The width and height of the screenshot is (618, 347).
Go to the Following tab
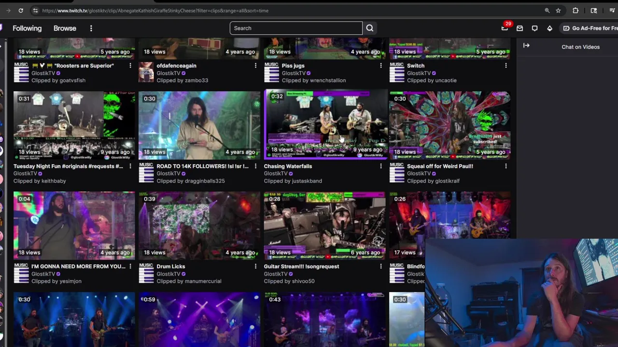pyautogui.click(x=27, y=28)
